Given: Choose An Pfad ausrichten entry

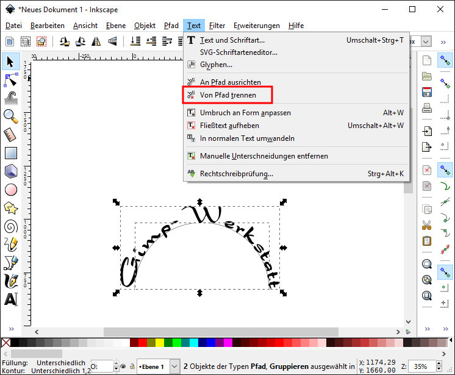Looking at the screenshot, I should 296,82.
